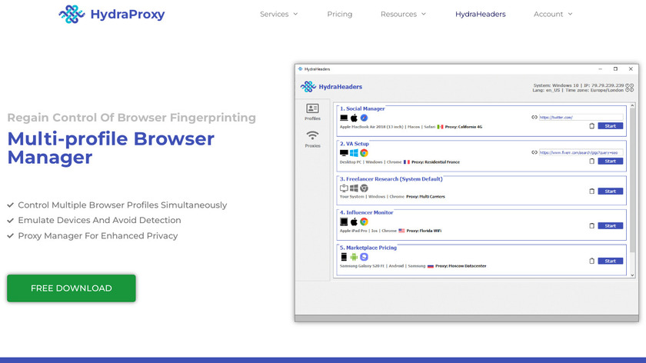Click the 'Proxy: California 4G' label
646x363 pixels.
464,127
